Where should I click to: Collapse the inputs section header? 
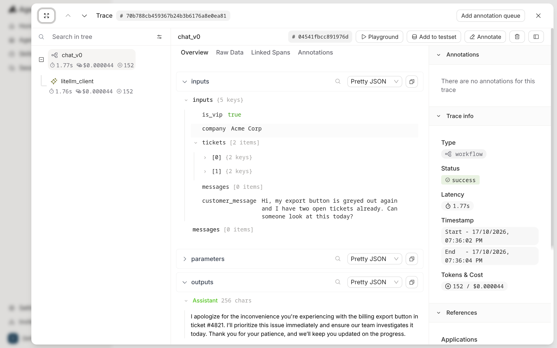(x=185, y=82)
